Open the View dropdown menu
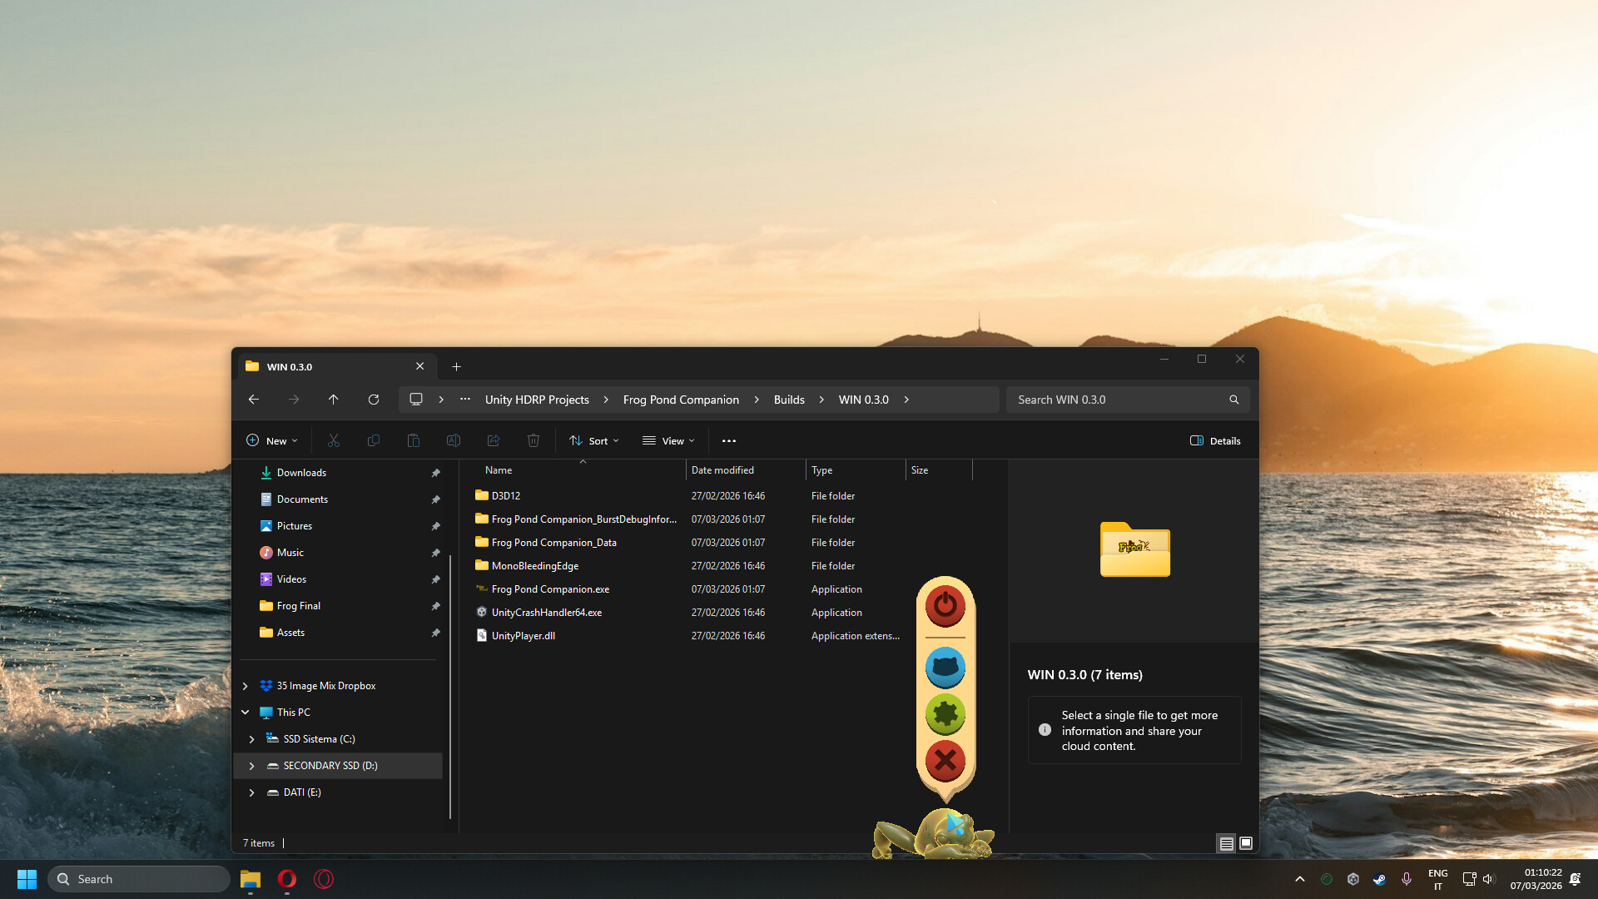 [x=668, y=441]
